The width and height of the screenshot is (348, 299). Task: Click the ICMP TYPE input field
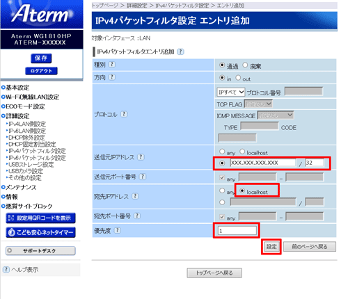coord(260,127)
